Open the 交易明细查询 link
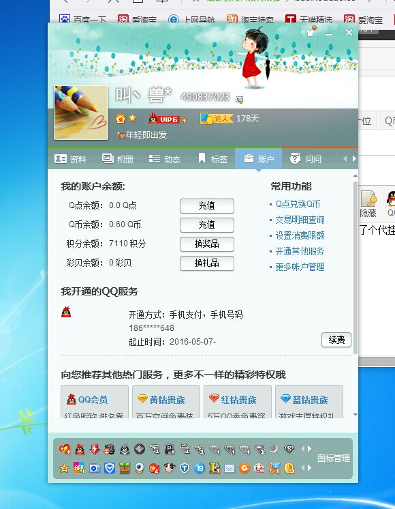 300,220
